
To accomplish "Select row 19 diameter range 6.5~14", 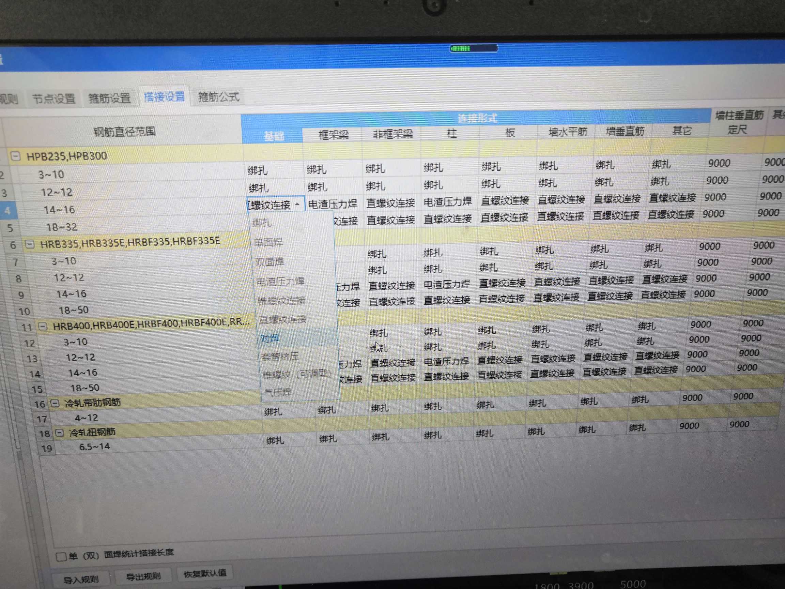I will coord(94,446).
